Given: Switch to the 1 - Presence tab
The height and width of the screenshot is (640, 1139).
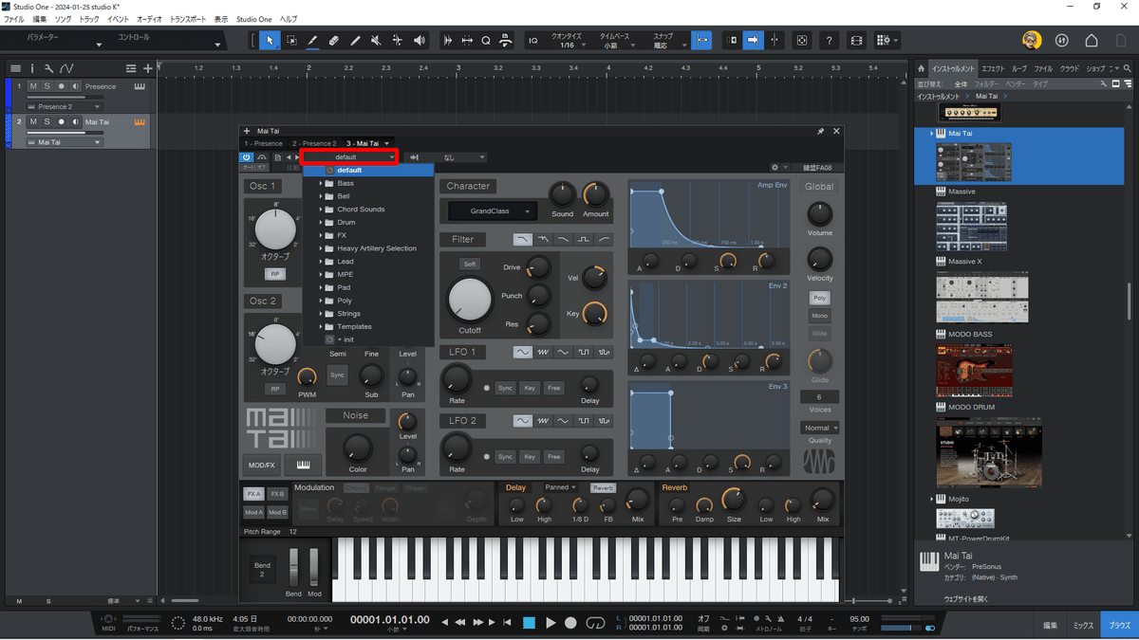Looking at the screenshot, I should tap(262, 143).
